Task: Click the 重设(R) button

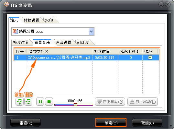Action: coord(26,123)
